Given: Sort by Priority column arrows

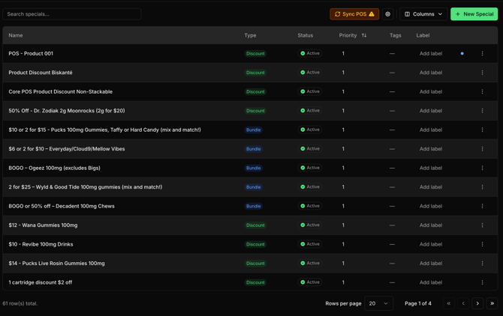Looking at the screenshot, I should click(x=364, y=35).
